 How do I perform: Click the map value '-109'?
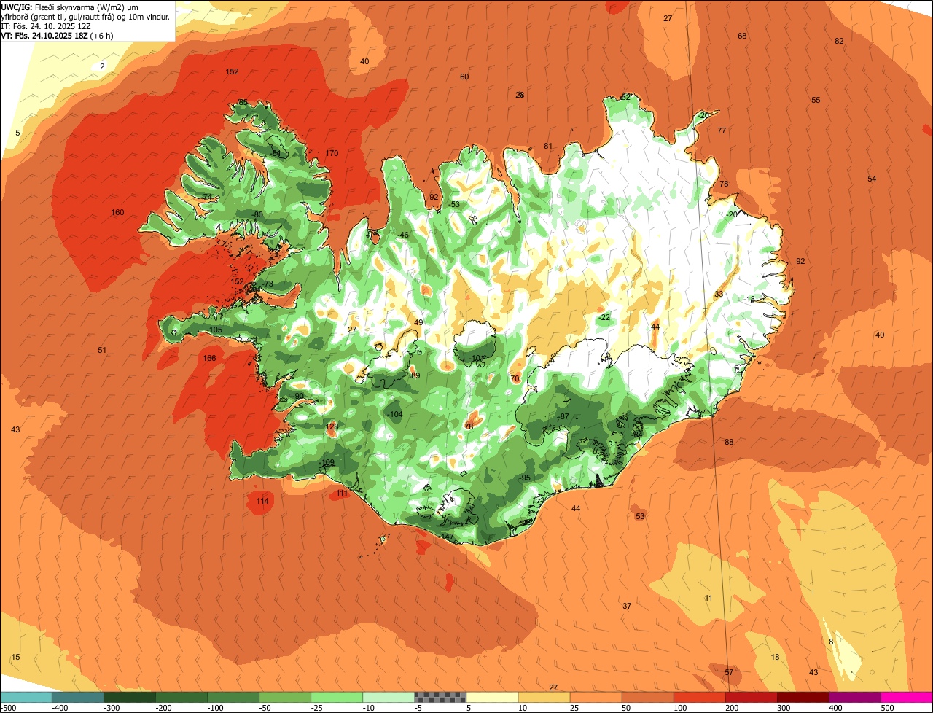coord(327,463)
